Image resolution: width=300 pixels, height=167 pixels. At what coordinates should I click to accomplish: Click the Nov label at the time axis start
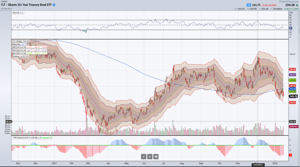(x=18, y=163)
